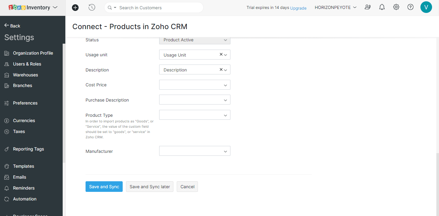This screenshot has height=216, width=439.
Task: Expand the Product Type dropdown
Action: point(195,115)
